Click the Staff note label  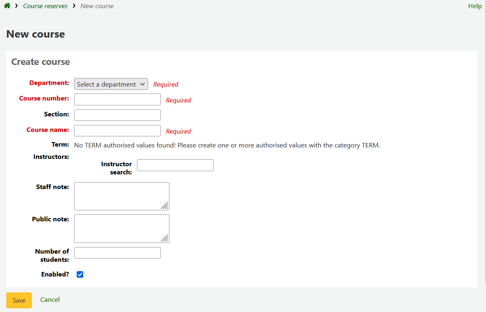[52, 187]
